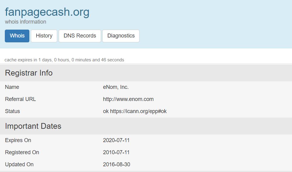Select the Diagnostics tab
Image resolution: width=292 pixels, height=172 pixels.
[121, 36]
